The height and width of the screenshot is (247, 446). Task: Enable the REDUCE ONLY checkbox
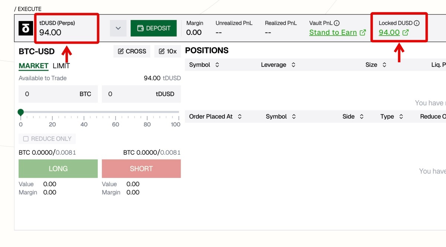point(26,139)
